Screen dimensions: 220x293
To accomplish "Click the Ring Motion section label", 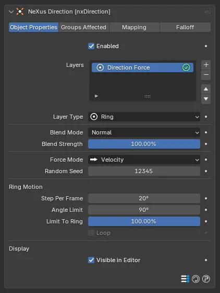I will [26, 187].
